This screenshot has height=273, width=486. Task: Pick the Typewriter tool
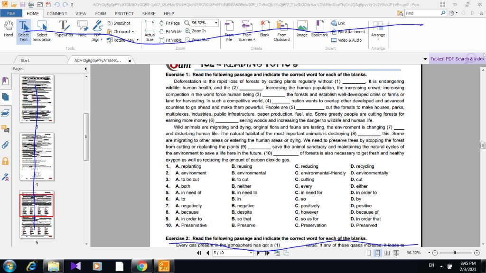(x=64, y=29)
